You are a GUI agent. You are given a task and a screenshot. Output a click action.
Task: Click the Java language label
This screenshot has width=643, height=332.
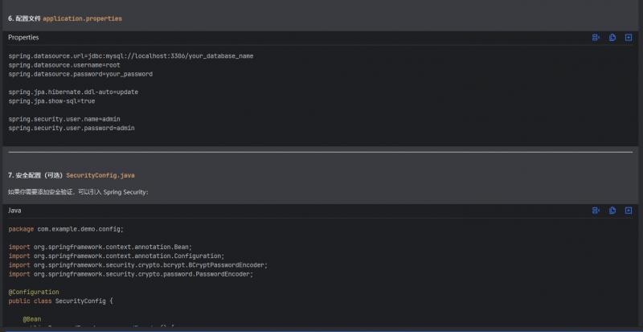14,211
